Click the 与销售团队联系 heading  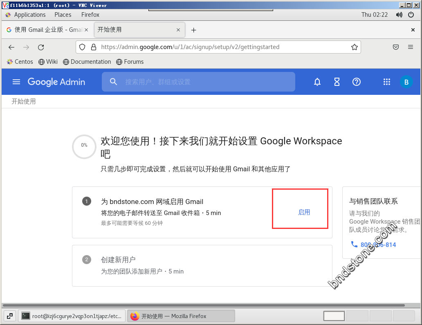click(373, 201)
